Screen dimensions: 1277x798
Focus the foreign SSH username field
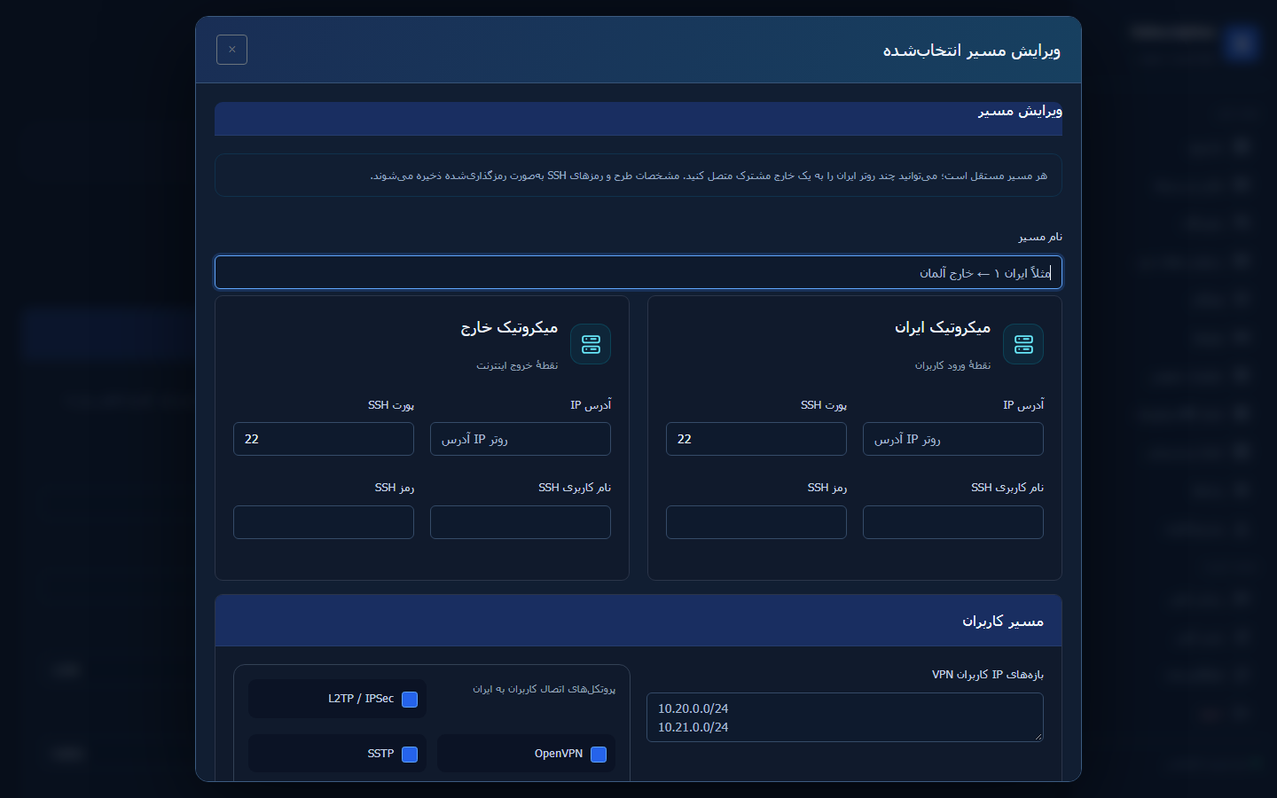521,522
